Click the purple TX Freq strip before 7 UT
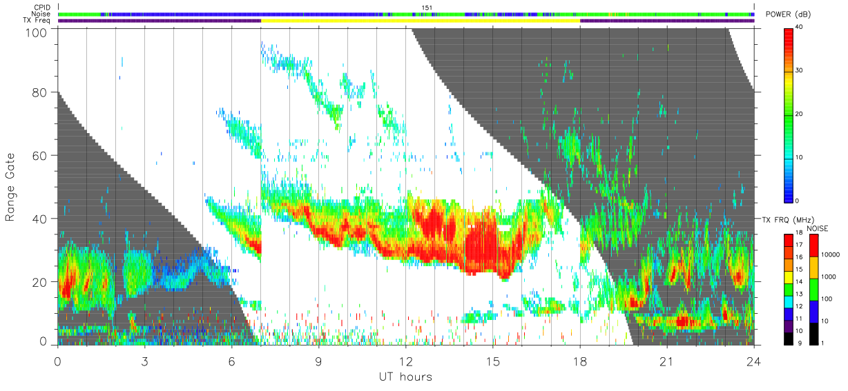 pos(160,21)
